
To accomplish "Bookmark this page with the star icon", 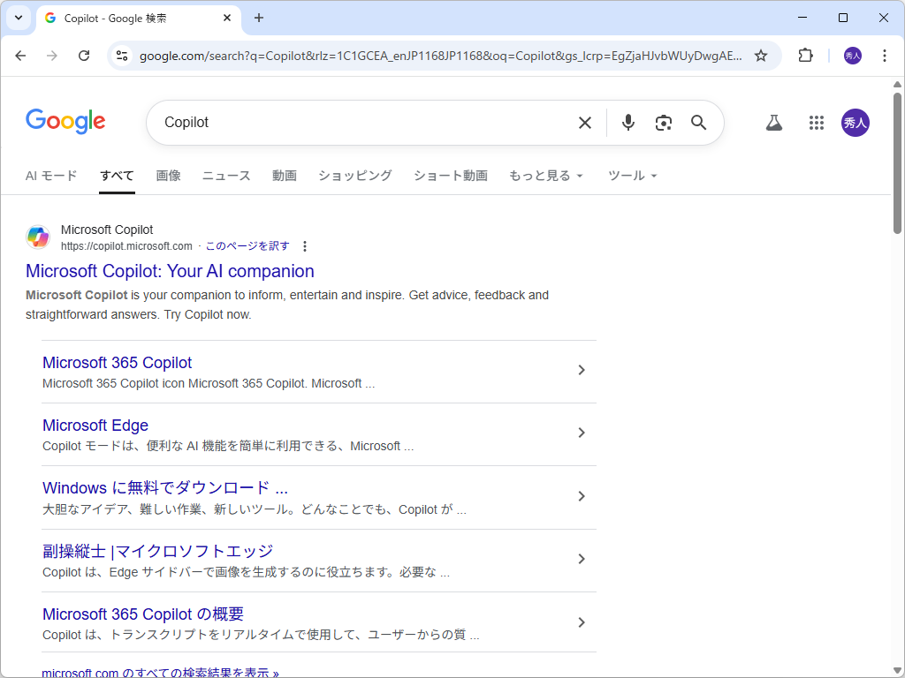I will click(x=761, y=55).
